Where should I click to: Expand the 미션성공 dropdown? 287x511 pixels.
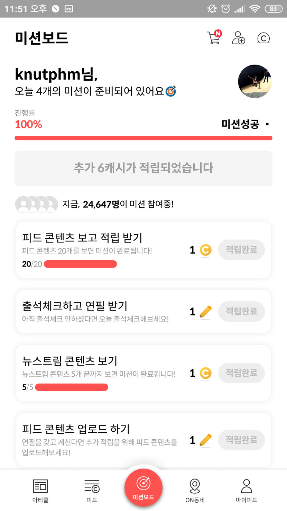267,124
